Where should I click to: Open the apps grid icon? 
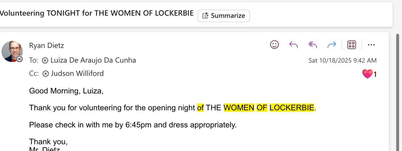(x=351, y=45)
